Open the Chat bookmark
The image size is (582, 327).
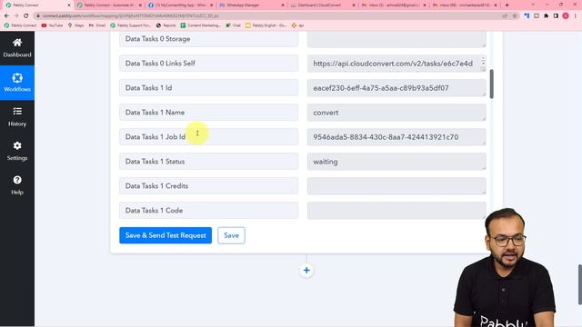point(233,25)
